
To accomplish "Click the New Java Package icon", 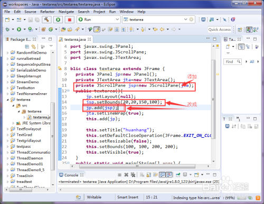I will point(44,29).
